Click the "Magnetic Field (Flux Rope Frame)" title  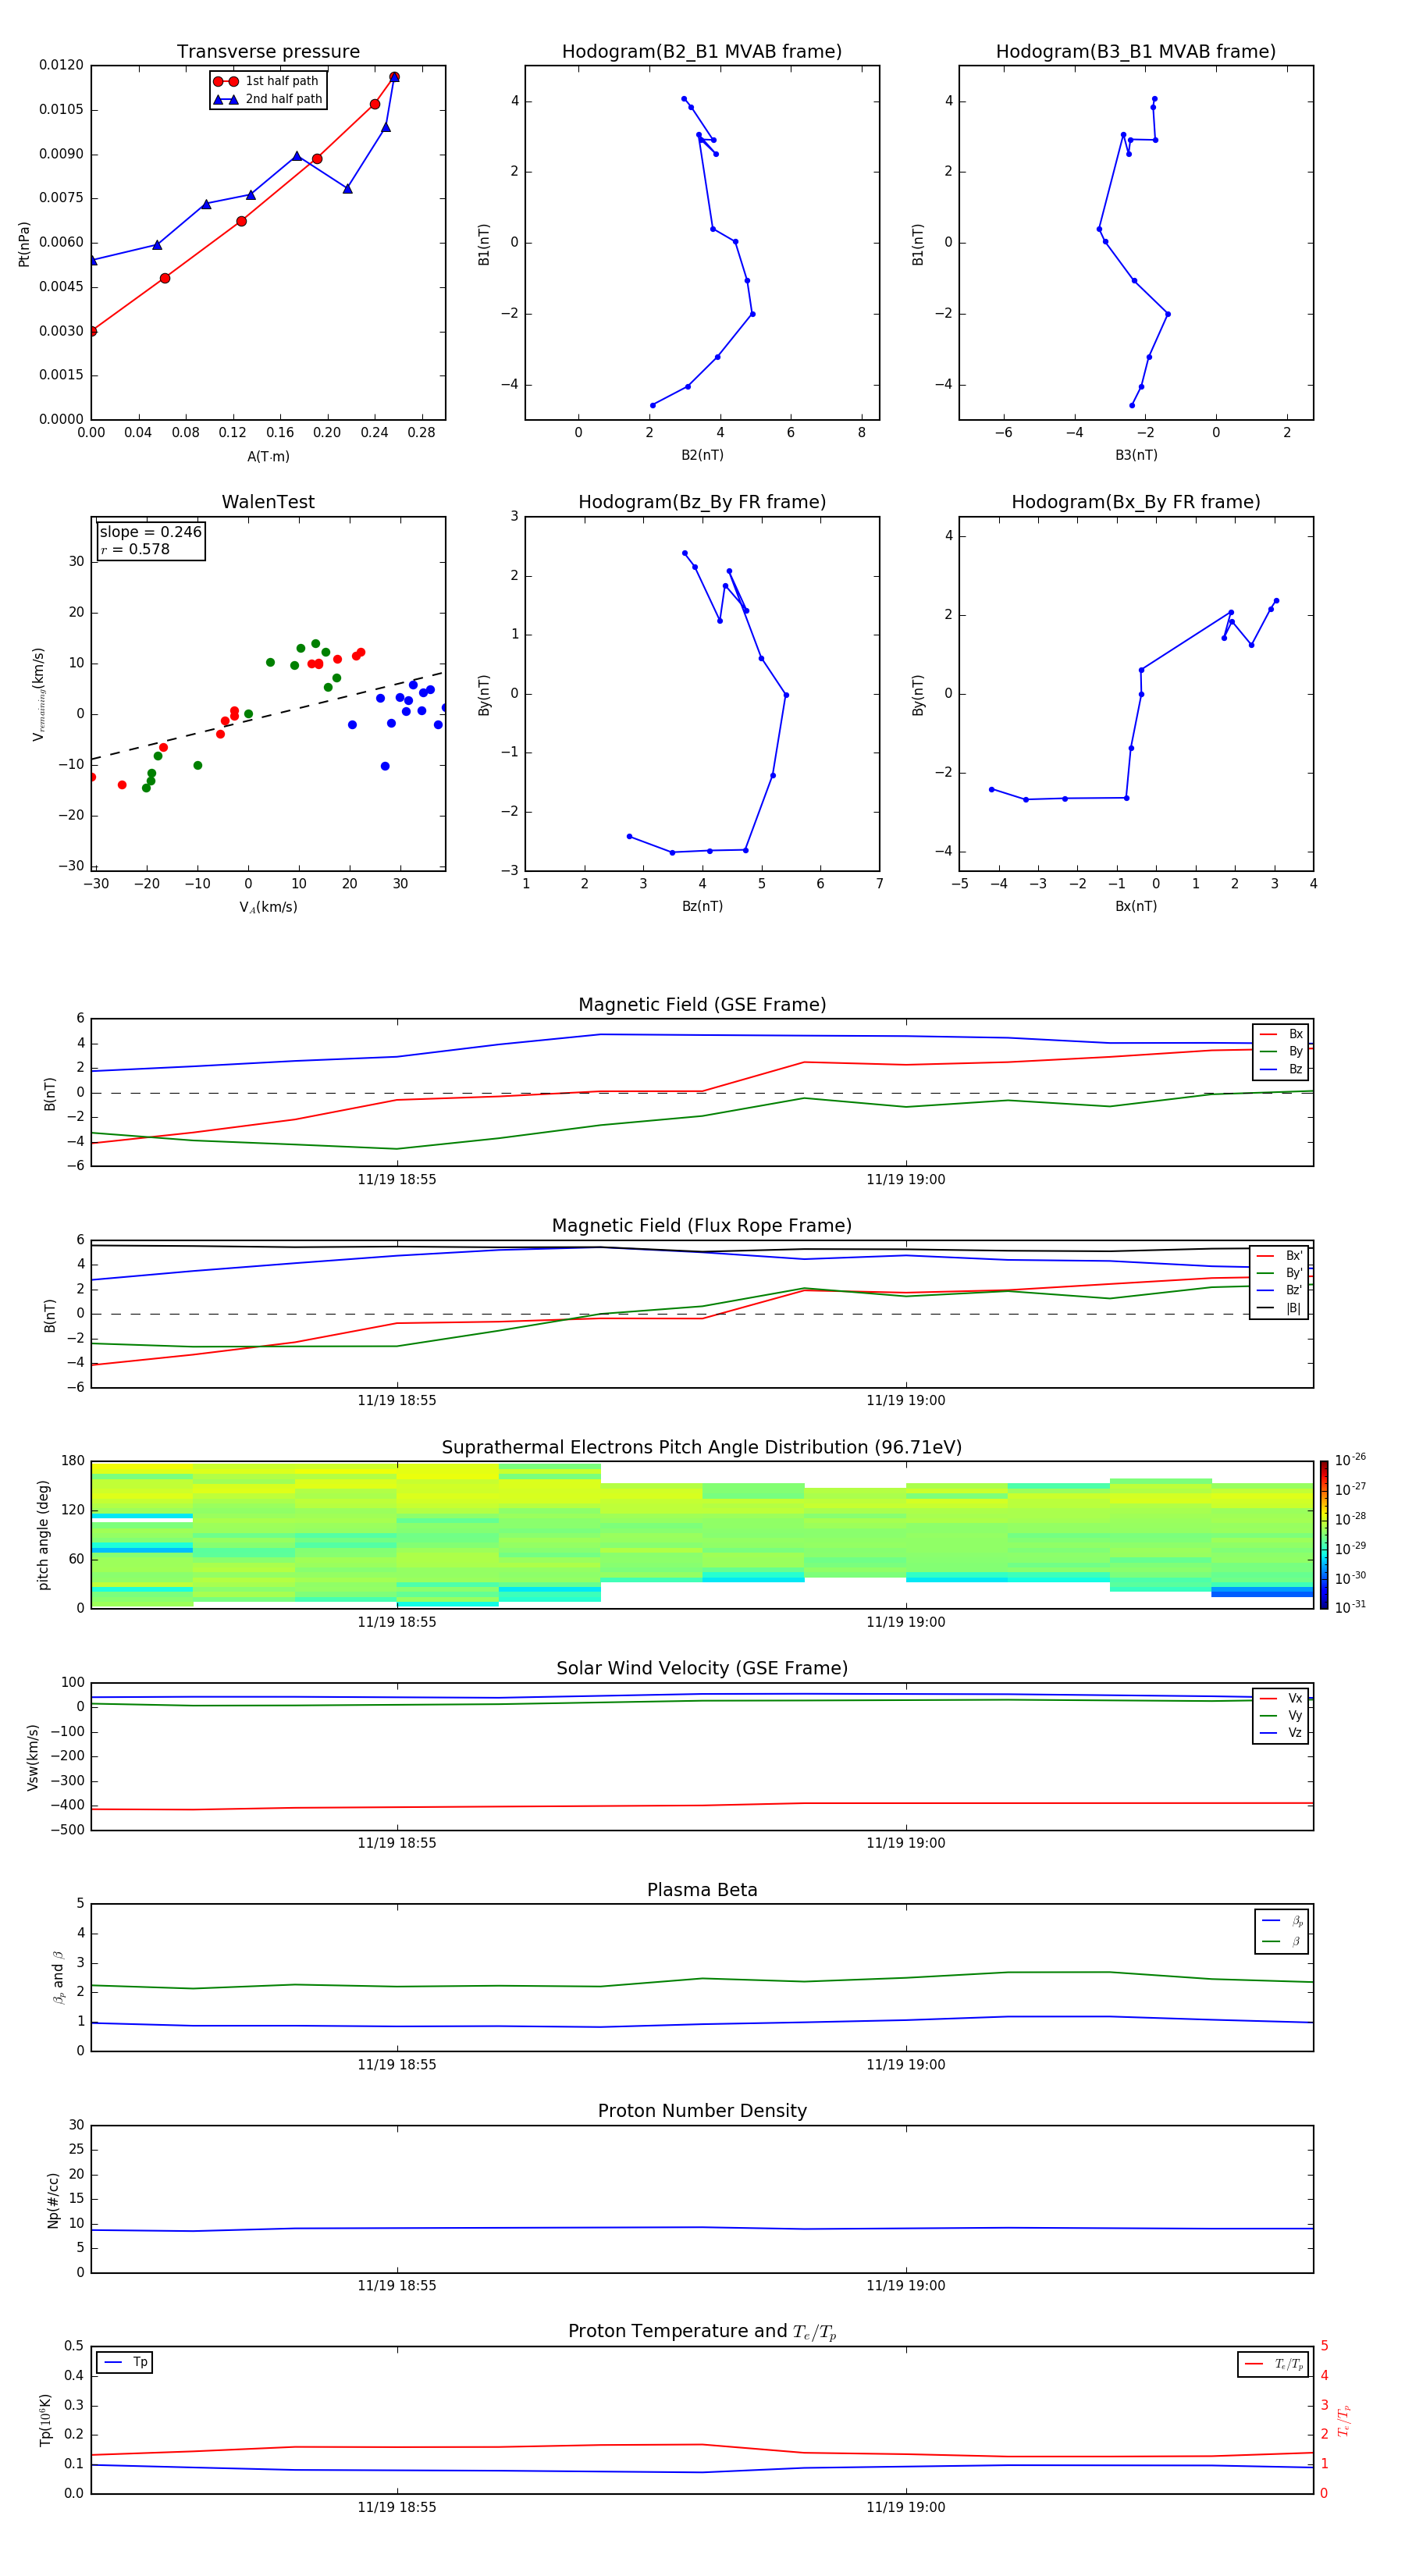pyautogui.click(x=702, y=1226)
